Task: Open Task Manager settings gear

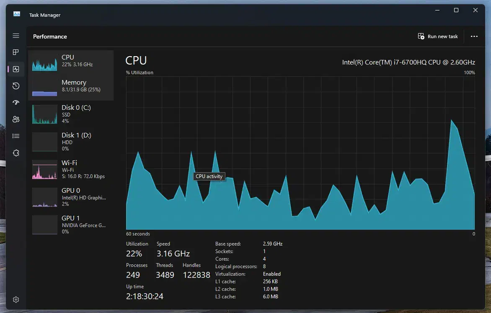Action: pyautogui.click(x=16, y=300)
